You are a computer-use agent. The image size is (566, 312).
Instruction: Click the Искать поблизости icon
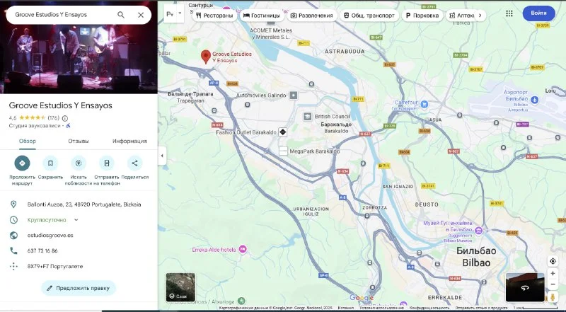[79, 163]
